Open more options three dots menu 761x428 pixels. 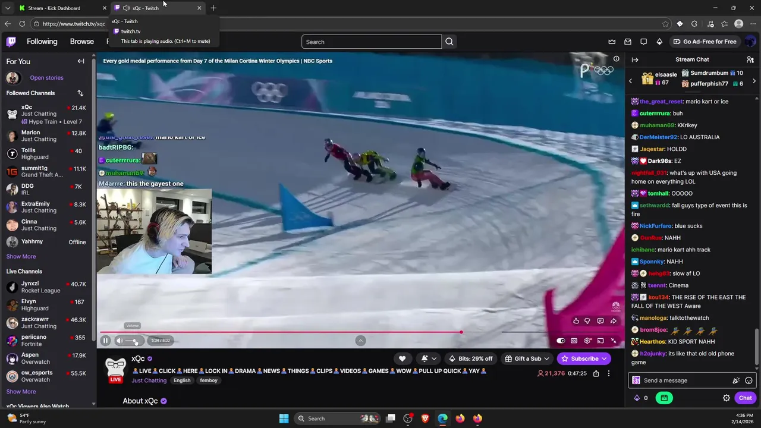[x=608, y=373]
